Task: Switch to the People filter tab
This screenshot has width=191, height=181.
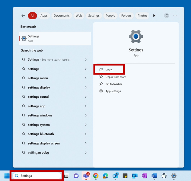Action: (110, 16)
